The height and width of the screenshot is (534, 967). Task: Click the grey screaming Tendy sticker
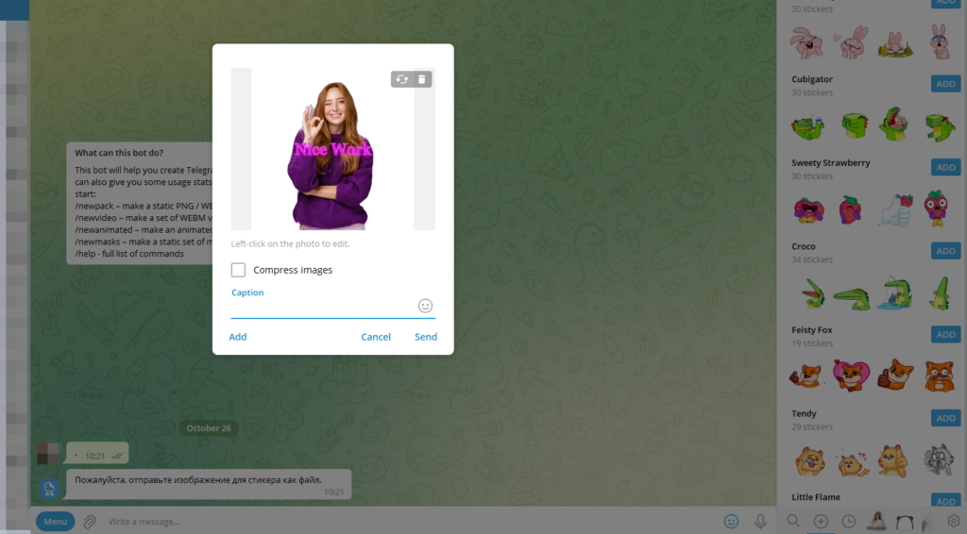940,459
